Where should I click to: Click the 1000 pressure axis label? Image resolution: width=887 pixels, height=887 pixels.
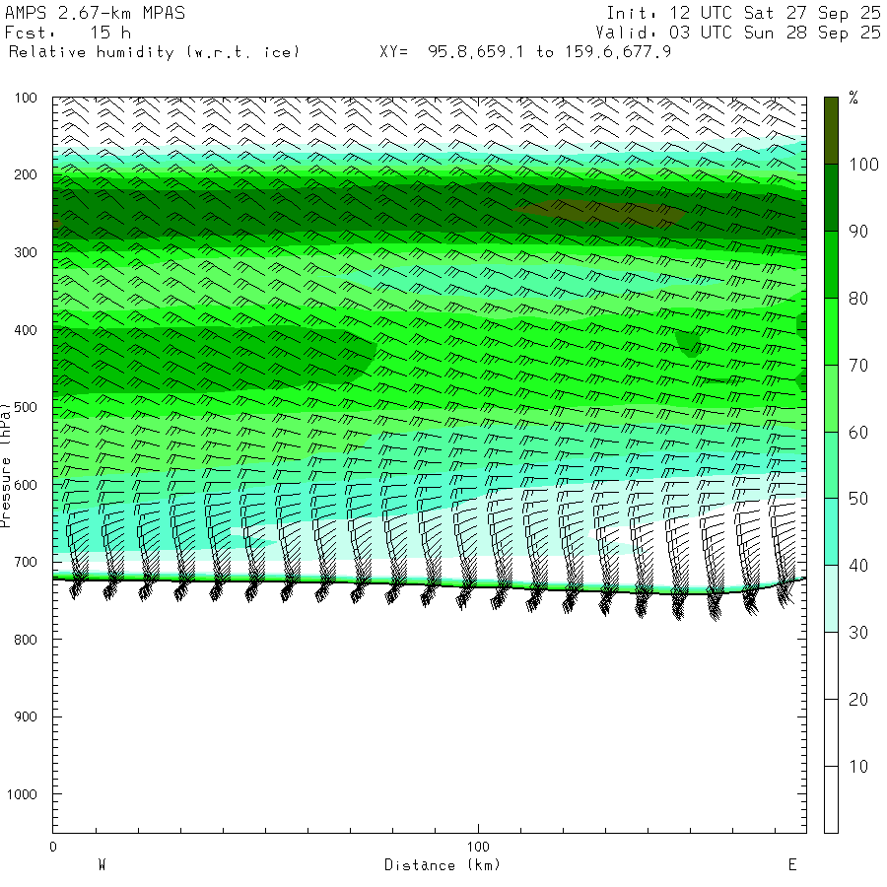pyautogui.click(x=22, y=794)
